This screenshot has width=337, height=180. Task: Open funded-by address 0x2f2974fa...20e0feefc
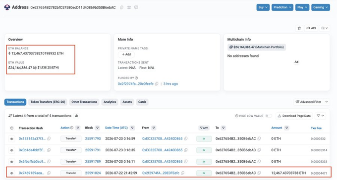(136, 84)
